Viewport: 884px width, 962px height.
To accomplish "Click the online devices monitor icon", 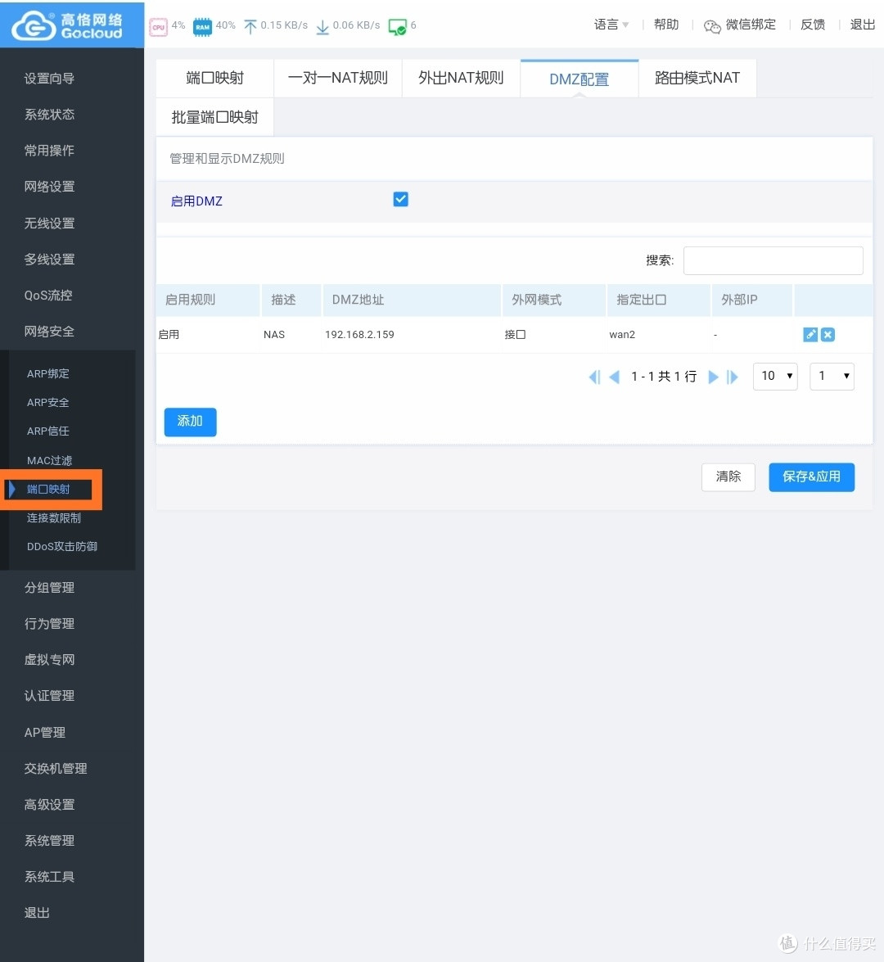I will click(x=397, y=27).
